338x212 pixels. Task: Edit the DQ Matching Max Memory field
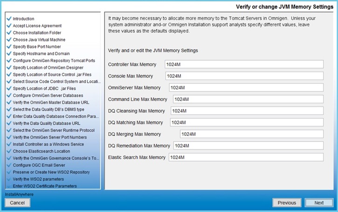(247, 122)
